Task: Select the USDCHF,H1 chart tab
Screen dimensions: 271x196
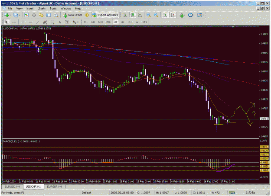Action: pos(33,186)
